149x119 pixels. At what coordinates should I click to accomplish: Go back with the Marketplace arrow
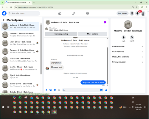point(4,20)
